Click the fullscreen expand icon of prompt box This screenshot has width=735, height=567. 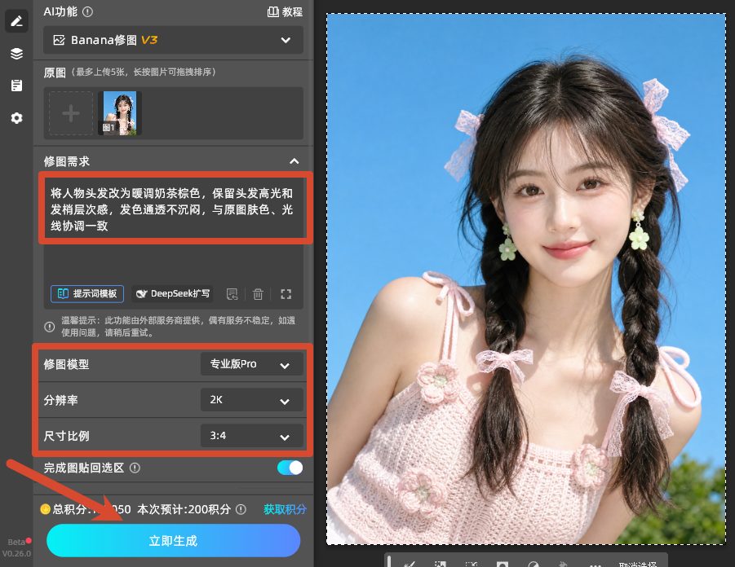(286, 294)
